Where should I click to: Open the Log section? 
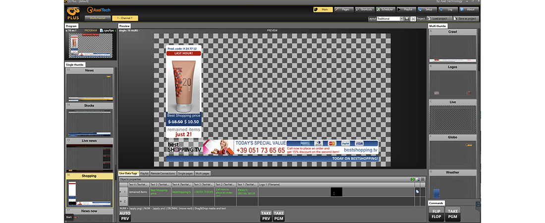448,10
